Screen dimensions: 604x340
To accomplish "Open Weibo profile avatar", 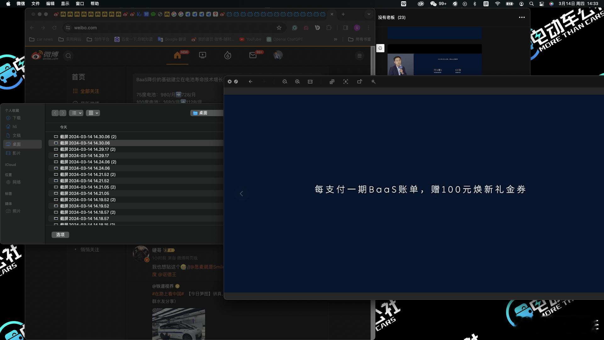I will pos(278,55).
